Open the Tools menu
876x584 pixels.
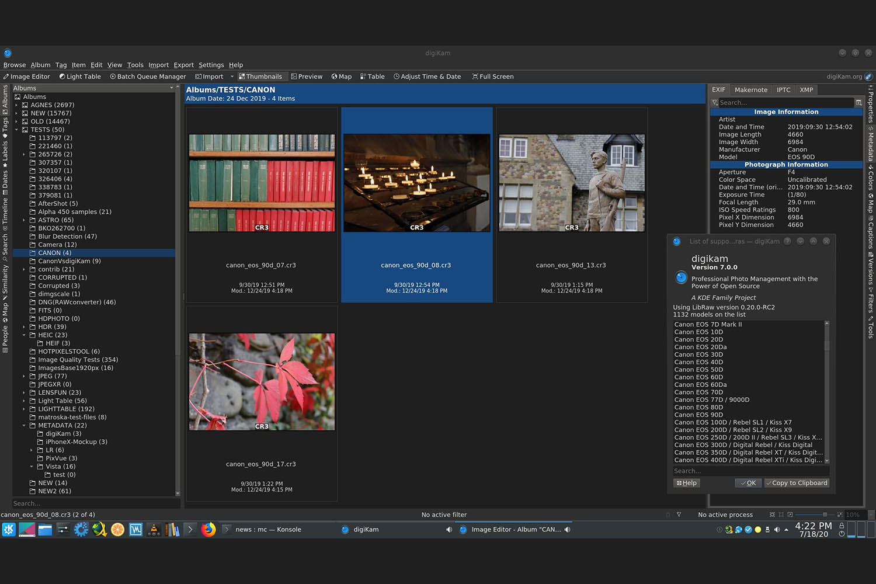point(135,65)
